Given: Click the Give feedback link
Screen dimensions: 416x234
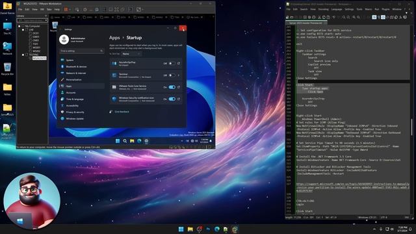Looking at the screenshot, I should [x=122, y=112].
